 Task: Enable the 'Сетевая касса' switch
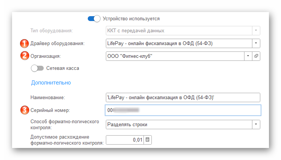pos(37,68)
